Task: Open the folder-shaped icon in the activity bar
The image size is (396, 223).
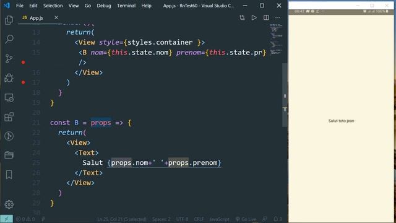Action: (x=9, y=155)
